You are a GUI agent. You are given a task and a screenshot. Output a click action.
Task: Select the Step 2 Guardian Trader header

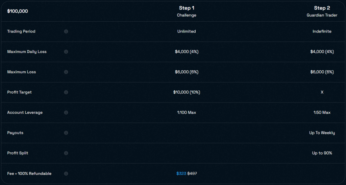coord(322,11)
